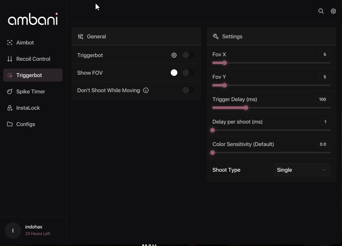Click the Trigger Delay value field 100
This screenshot has height=246, width=342.
point(322,99)
